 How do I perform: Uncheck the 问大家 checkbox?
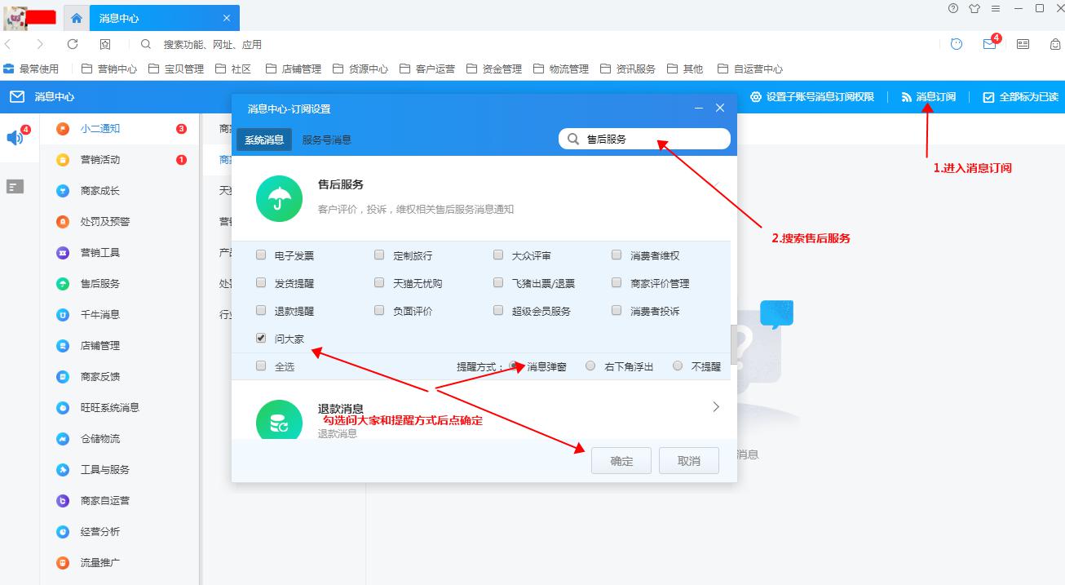click(261, 338)
